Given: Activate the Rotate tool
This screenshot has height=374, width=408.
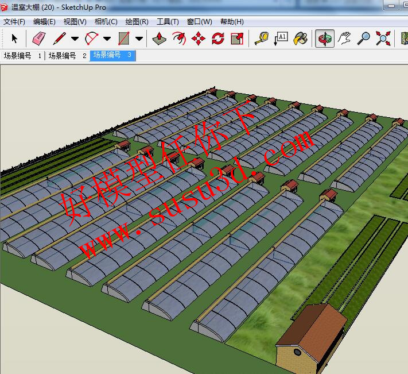Looking at the screenshot, I should (x=218, y=38).
